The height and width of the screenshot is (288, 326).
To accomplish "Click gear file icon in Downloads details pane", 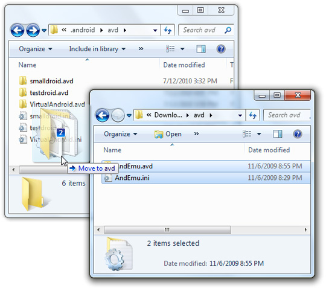I will [119, 254].
